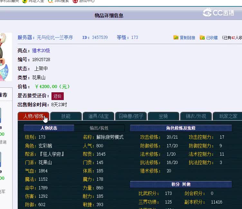Image resolution: width=242 pixels, height=209 pixels.
Task: Click the 命中 value 1789
Action: click(x=43, y=188)
